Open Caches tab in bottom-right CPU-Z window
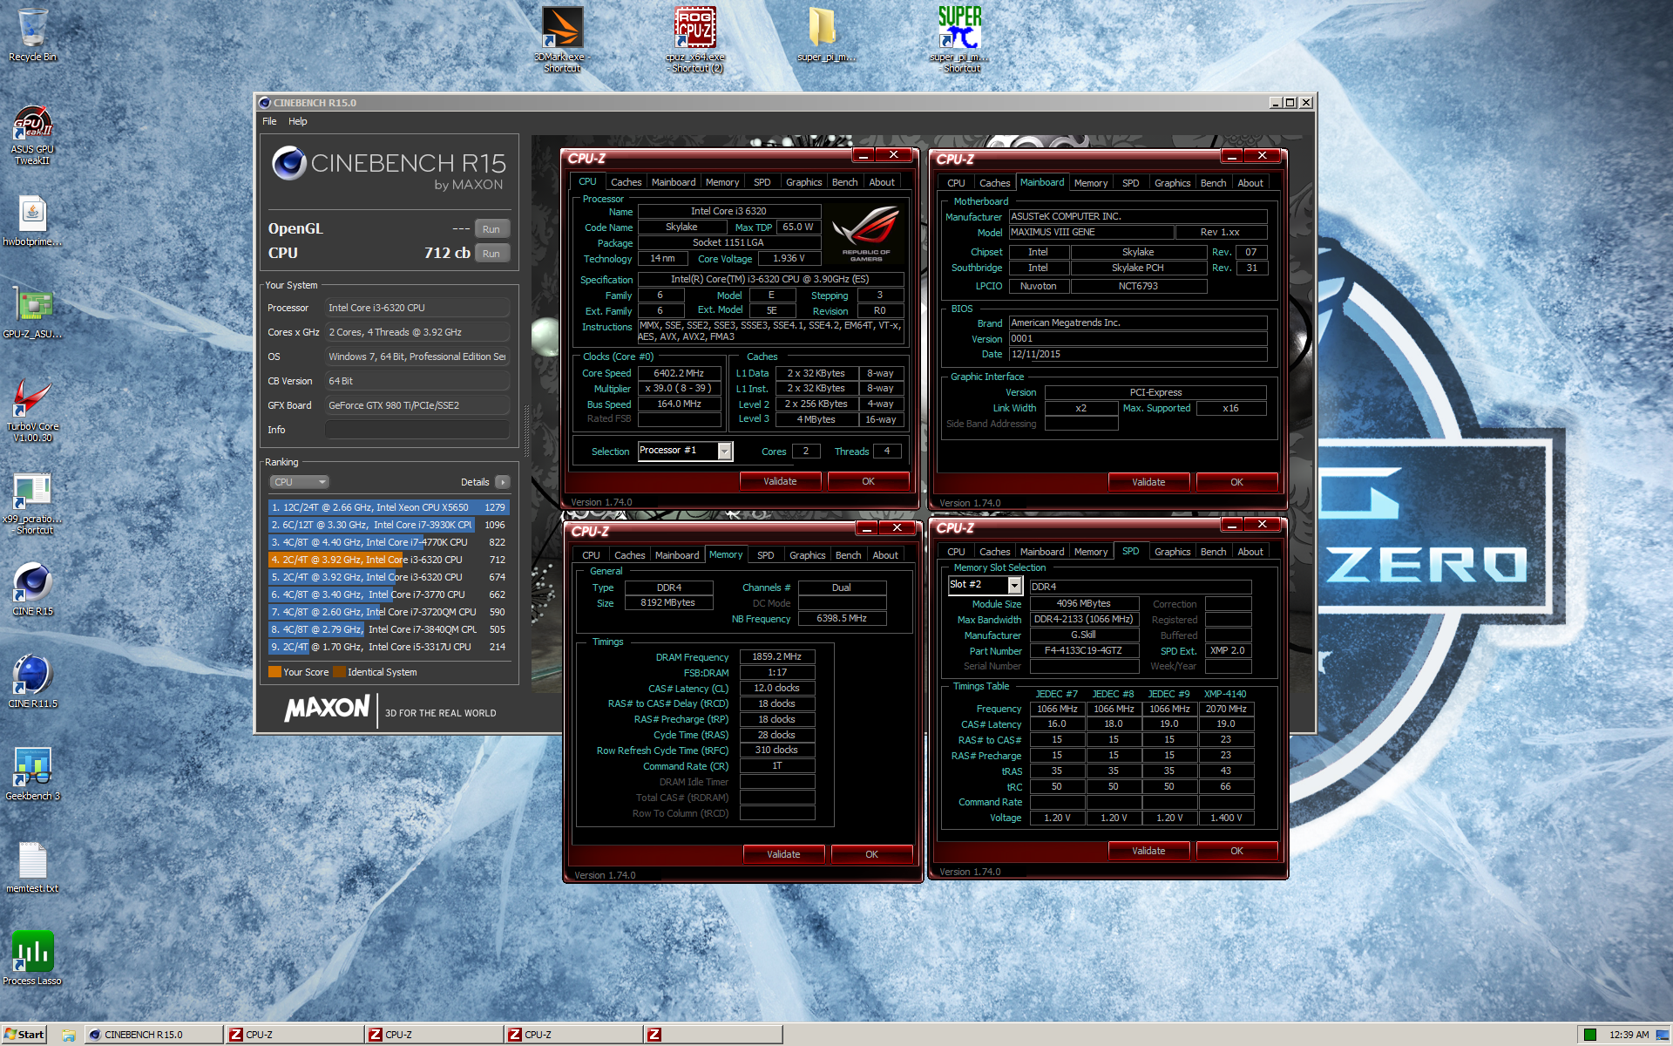Image resolution: width=1673 pixels, height=1046 pixels. pyautogui.click(x=994, y=552)
